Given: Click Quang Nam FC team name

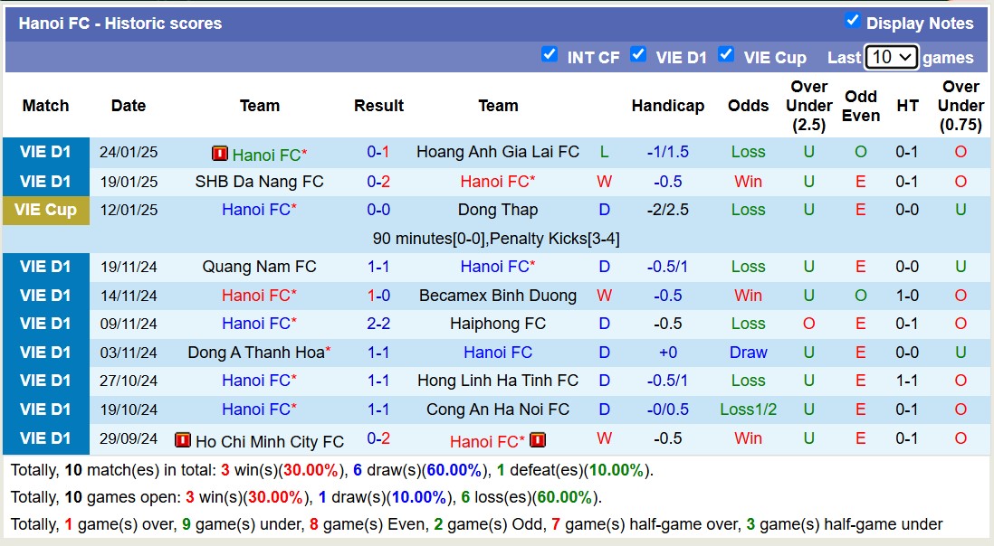Looking at the screenshot, I should coord(259,267).
